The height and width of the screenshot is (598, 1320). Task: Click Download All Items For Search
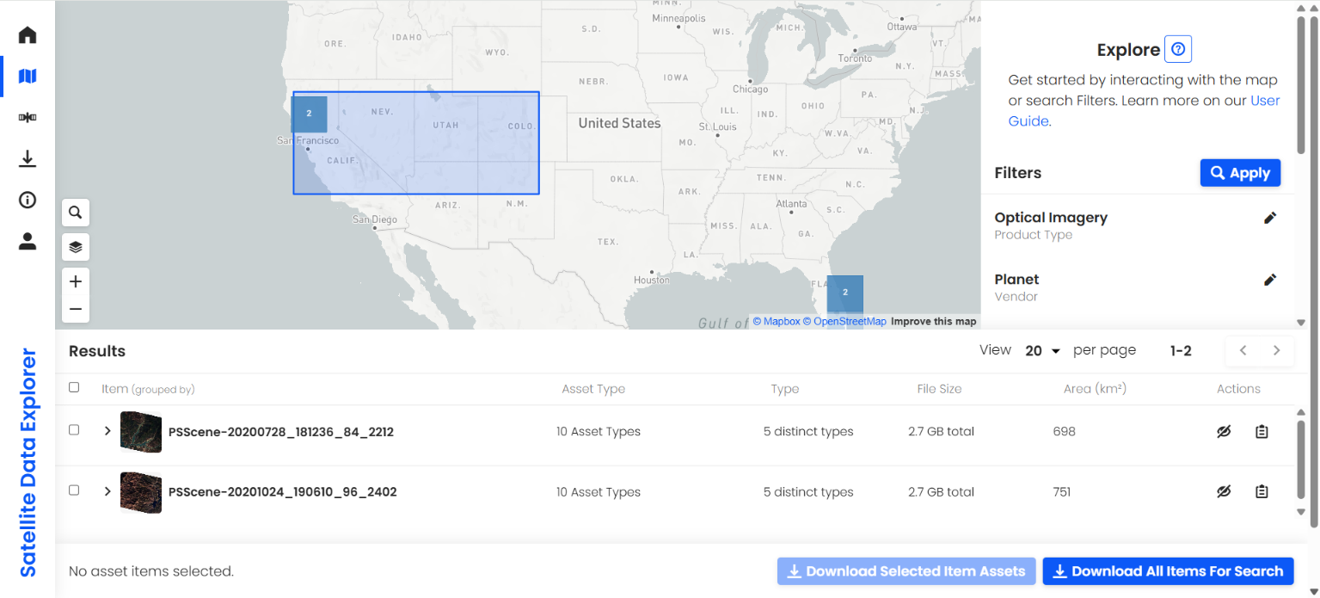tap(1167, 570)
